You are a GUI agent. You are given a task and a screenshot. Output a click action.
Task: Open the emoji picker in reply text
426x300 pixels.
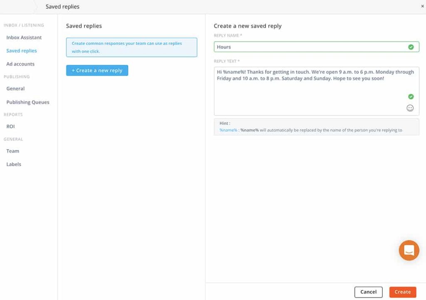410,108
